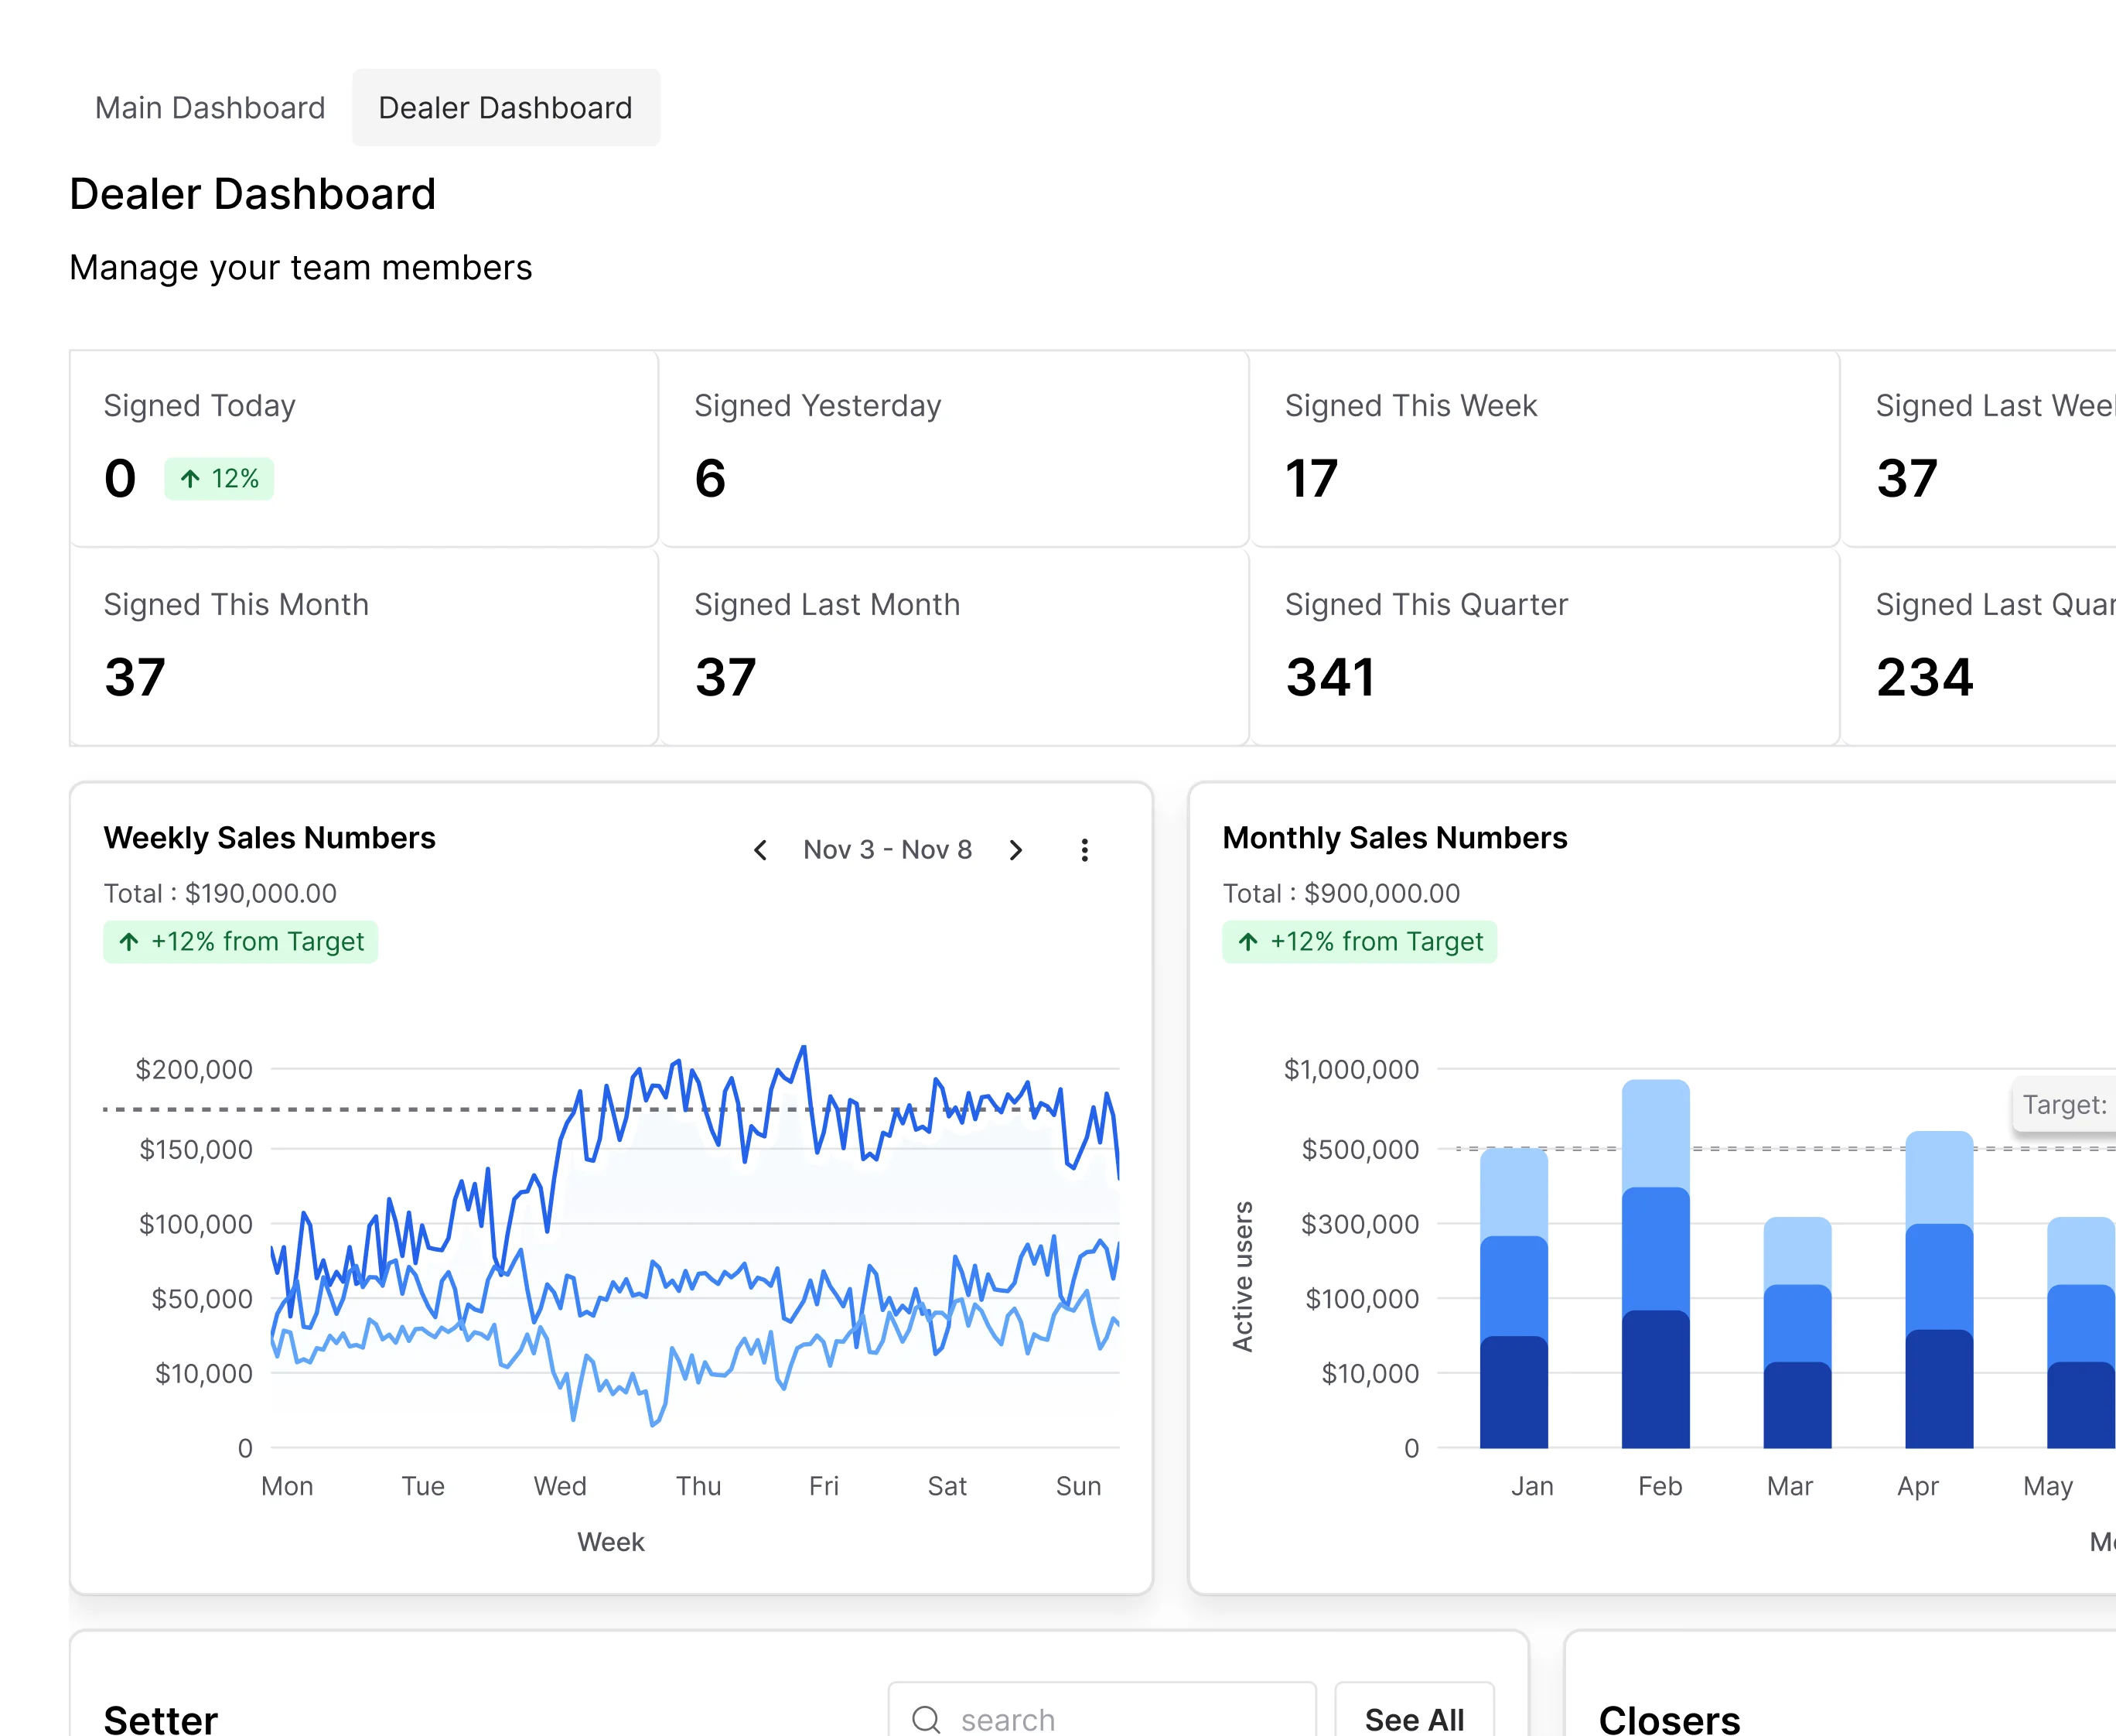
Task: Click the Mar bar in Monthly Sales chart
Action: click(1798, 1332)
